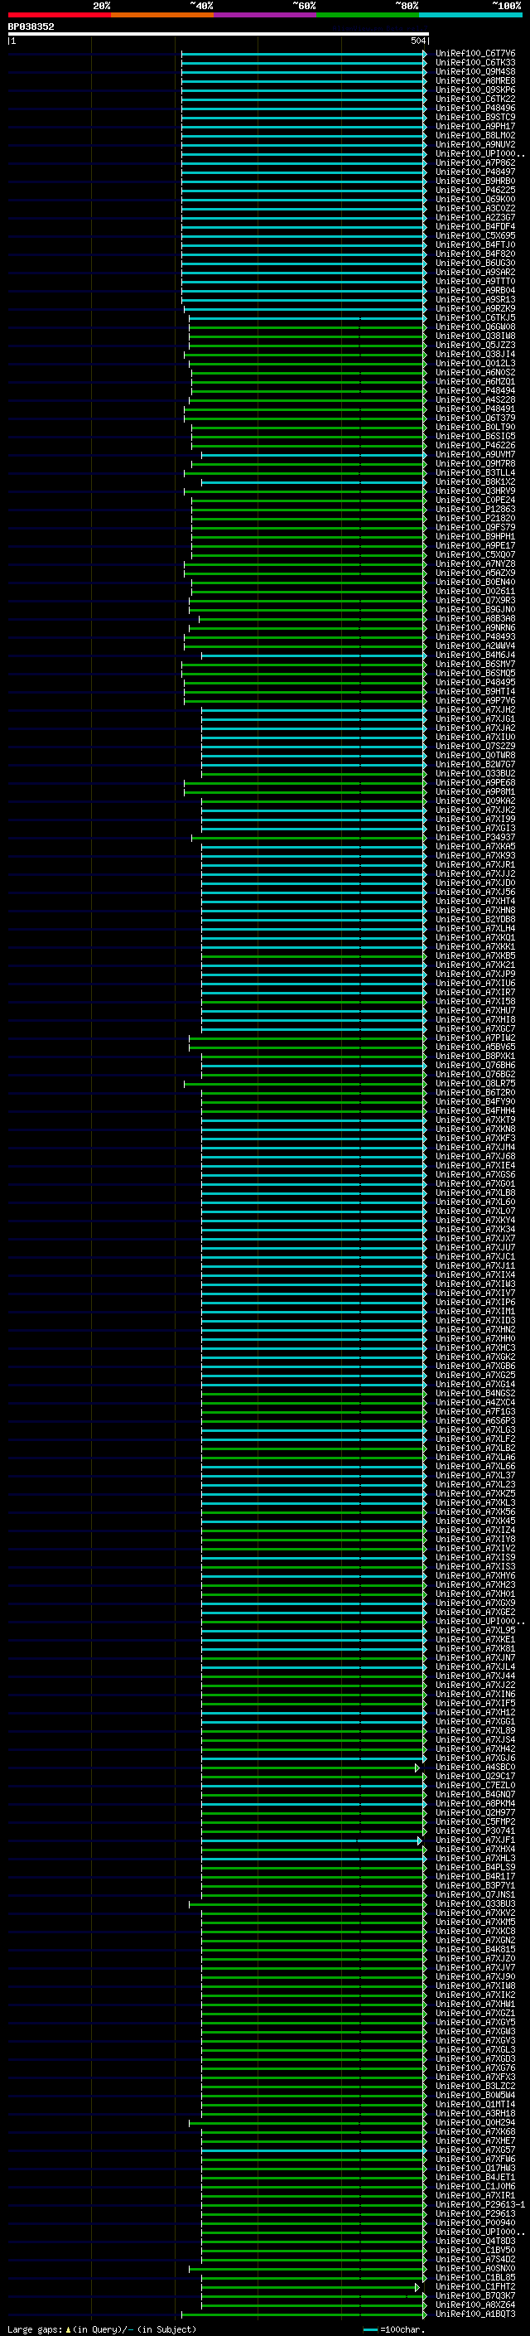Select the UniRef100_A9PH17 subject name
The height and width of the screenshot is (2336, 530).
click(475, 126)
